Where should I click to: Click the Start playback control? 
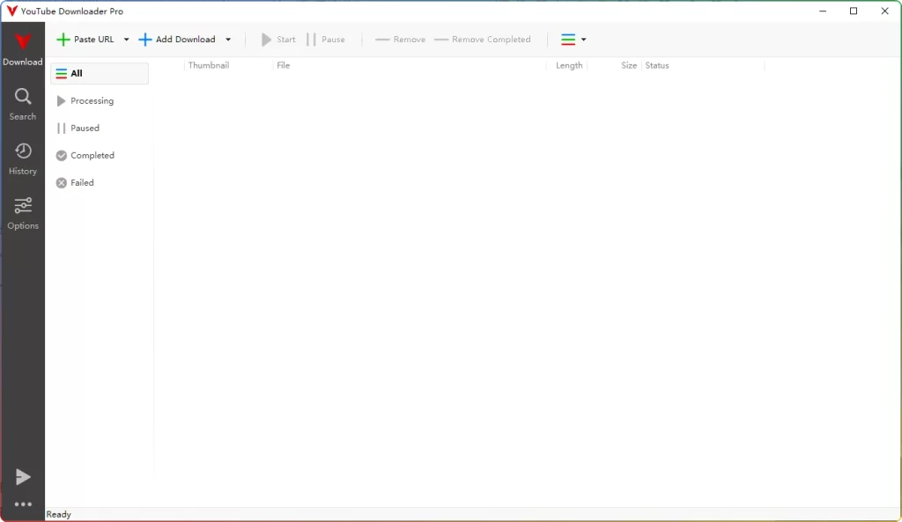click(278, 39)
